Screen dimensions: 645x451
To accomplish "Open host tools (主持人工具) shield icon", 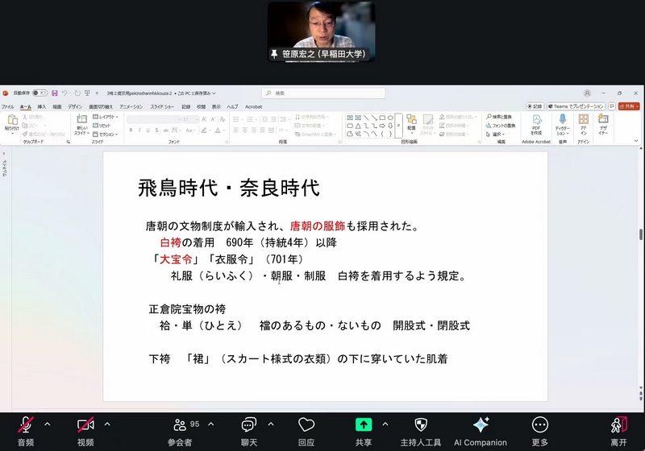I will pyautogui.click(x=421, y=427).
